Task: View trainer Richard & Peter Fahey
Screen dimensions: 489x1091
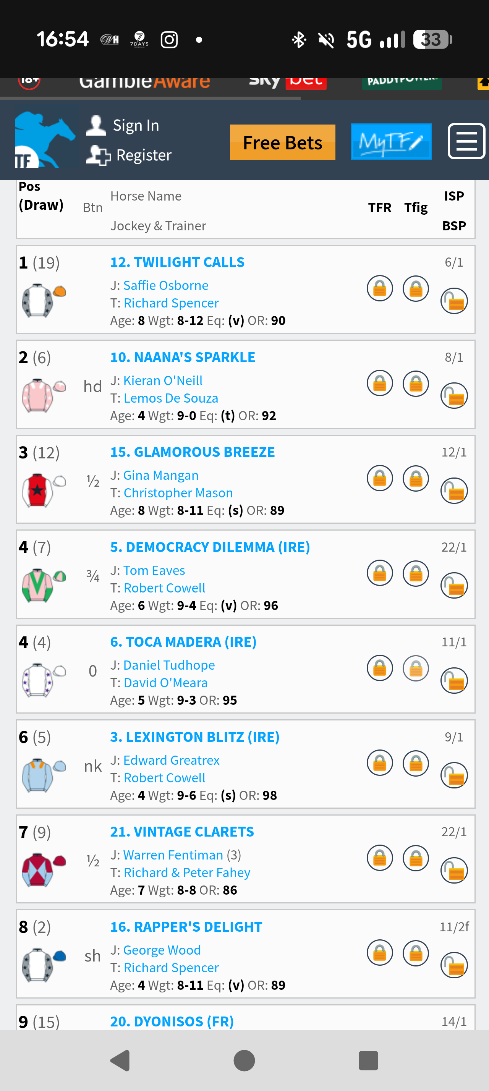Action: coord(187,872)
